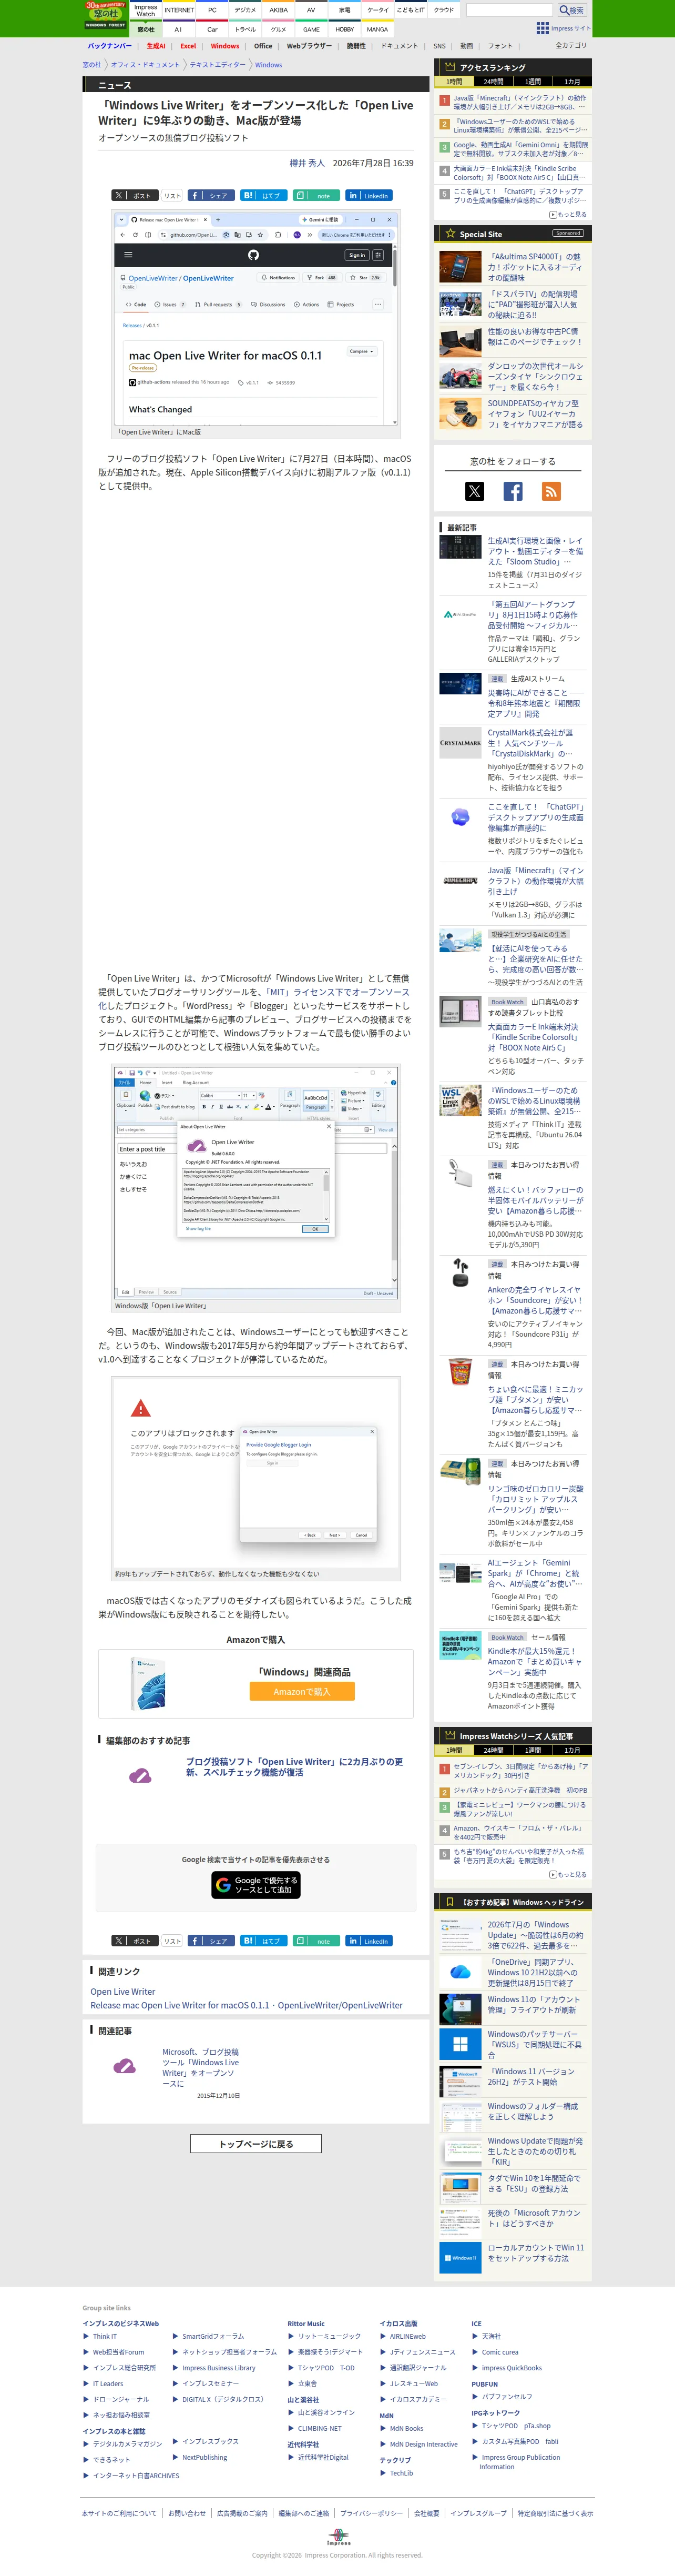Screen dimensions: 675x2576
Task: Click テキストエディター breadcrumb link
Action: pyautogui.click(x=217, y=65)
